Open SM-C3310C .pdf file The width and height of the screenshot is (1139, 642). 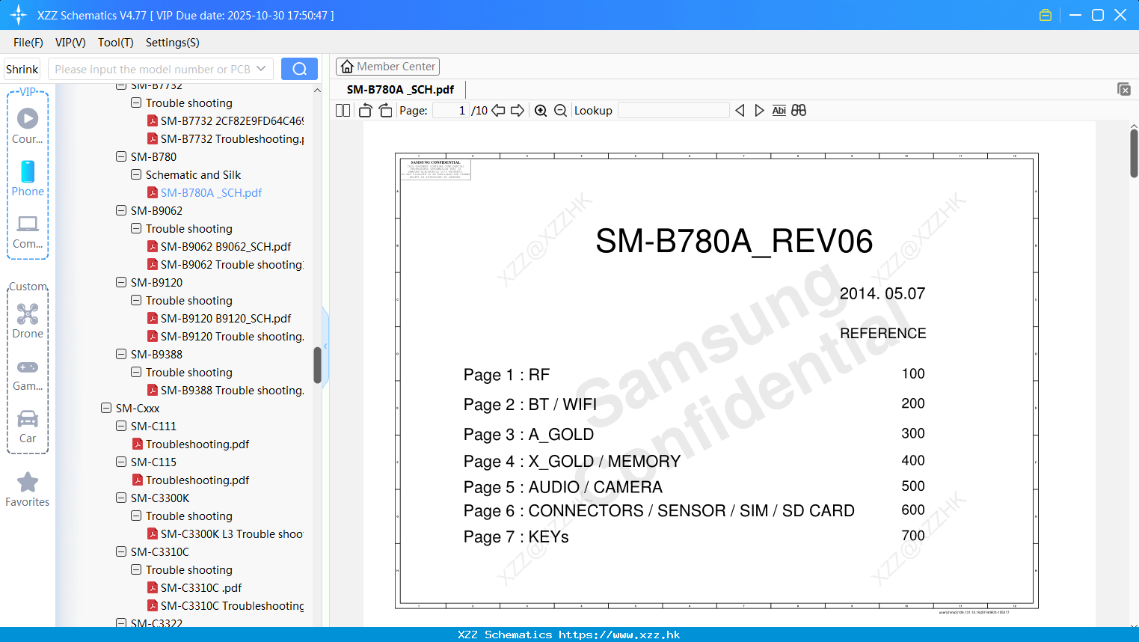pyautogui.click(x=194, y=587)
